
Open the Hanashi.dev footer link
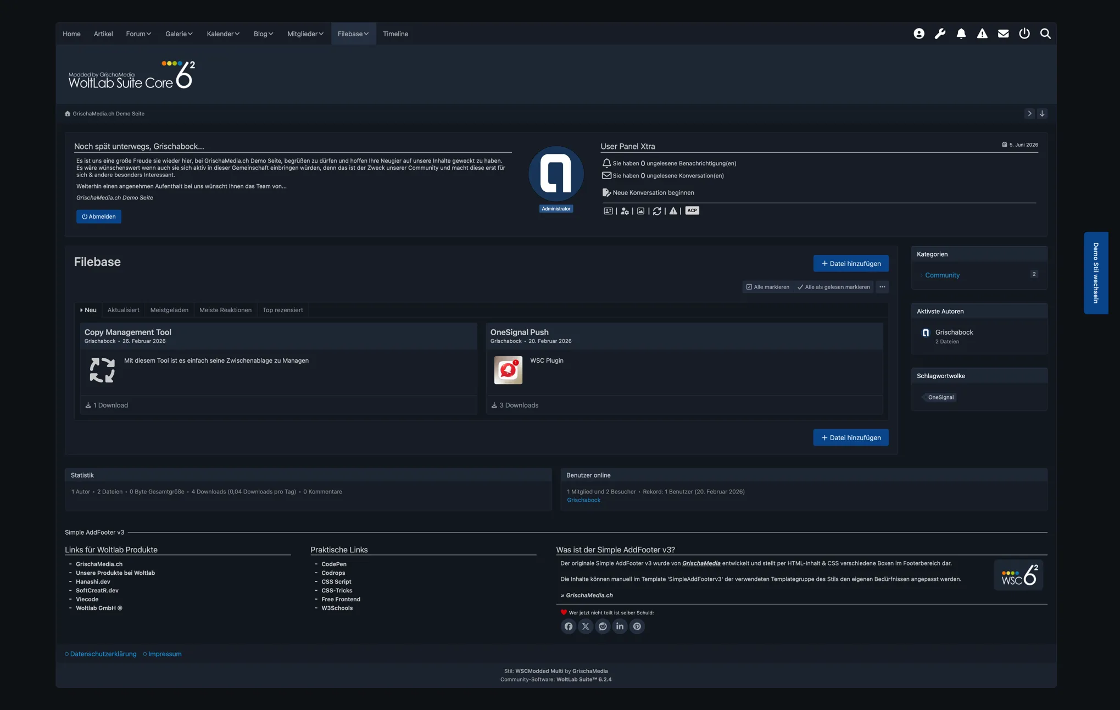pyautogui.click(x=93, y=582)
